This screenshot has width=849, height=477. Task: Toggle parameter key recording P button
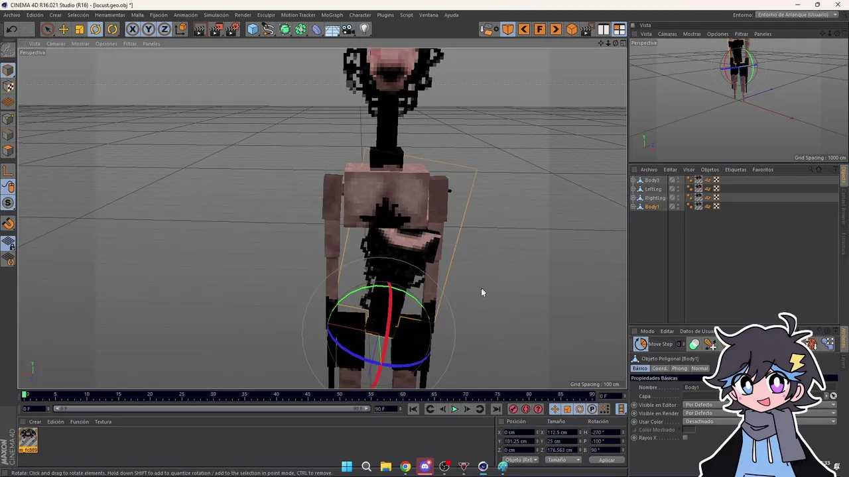click(x=592, y=409)
